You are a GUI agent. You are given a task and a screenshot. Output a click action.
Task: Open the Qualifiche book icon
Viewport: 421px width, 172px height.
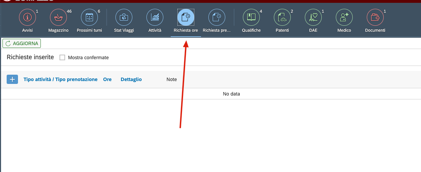[251, 17]
